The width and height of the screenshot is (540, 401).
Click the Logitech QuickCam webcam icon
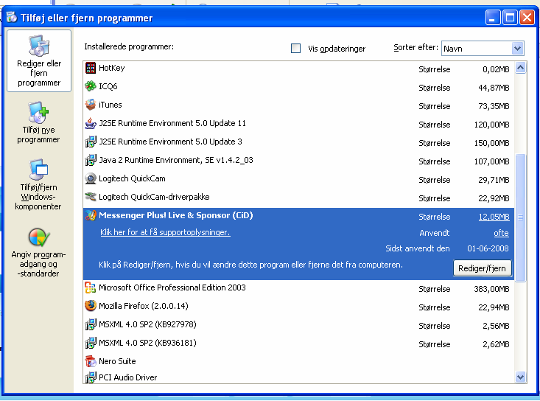[91, 178]
